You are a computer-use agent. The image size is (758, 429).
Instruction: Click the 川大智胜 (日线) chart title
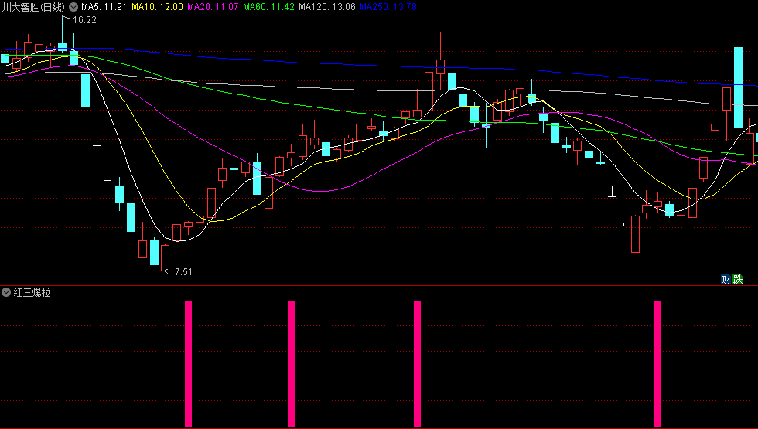tap(32, 7)
